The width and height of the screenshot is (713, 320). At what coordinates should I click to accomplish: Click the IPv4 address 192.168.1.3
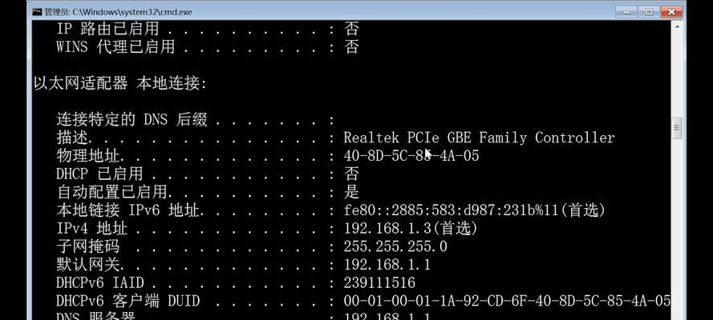pos(388,228)
